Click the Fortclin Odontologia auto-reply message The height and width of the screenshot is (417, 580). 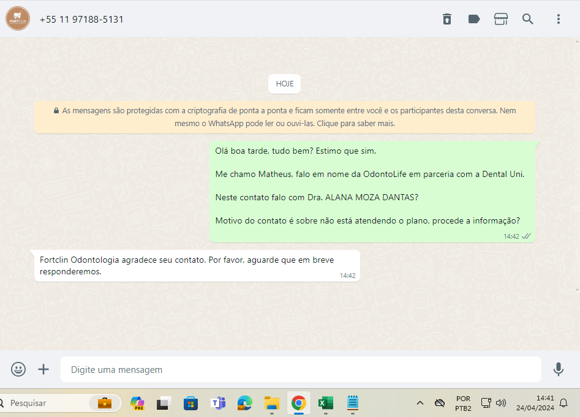click(197, 266)
